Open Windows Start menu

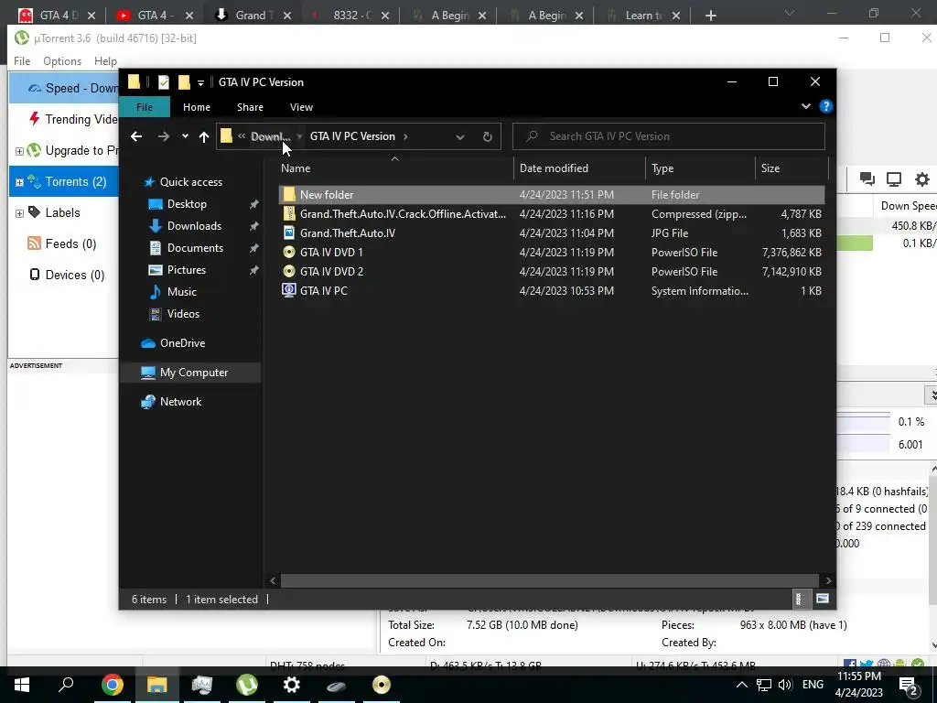[x=22, y=685]
